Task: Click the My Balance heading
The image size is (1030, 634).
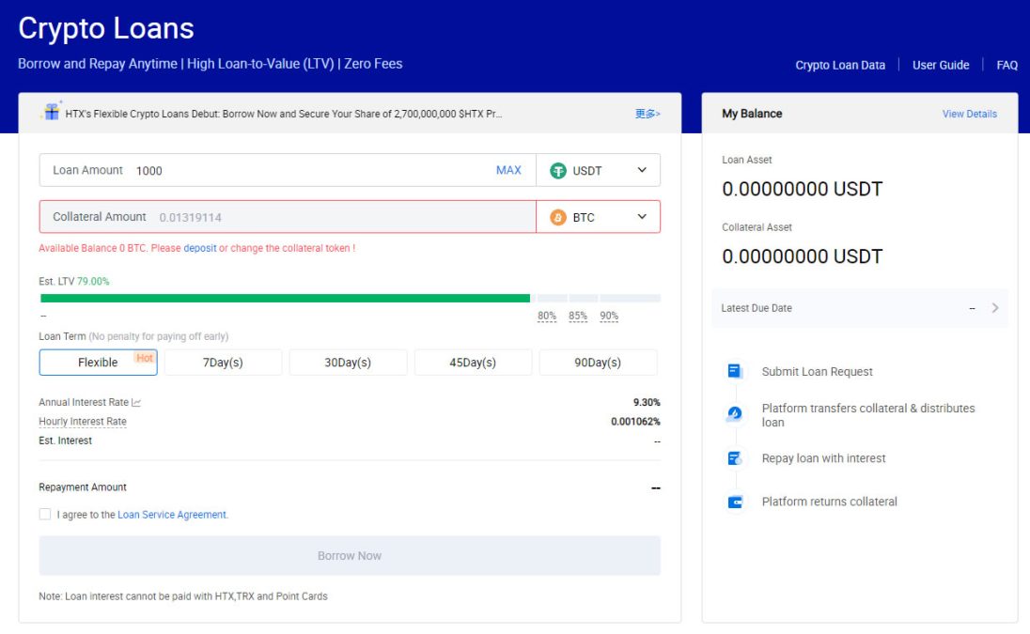Action: pyautogui.click(x=752, y=114)
